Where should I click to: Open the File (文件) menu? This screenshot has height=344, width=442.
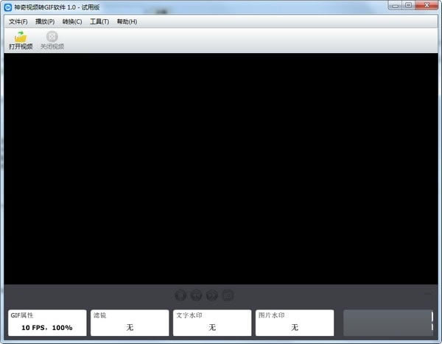pos(18,21)
